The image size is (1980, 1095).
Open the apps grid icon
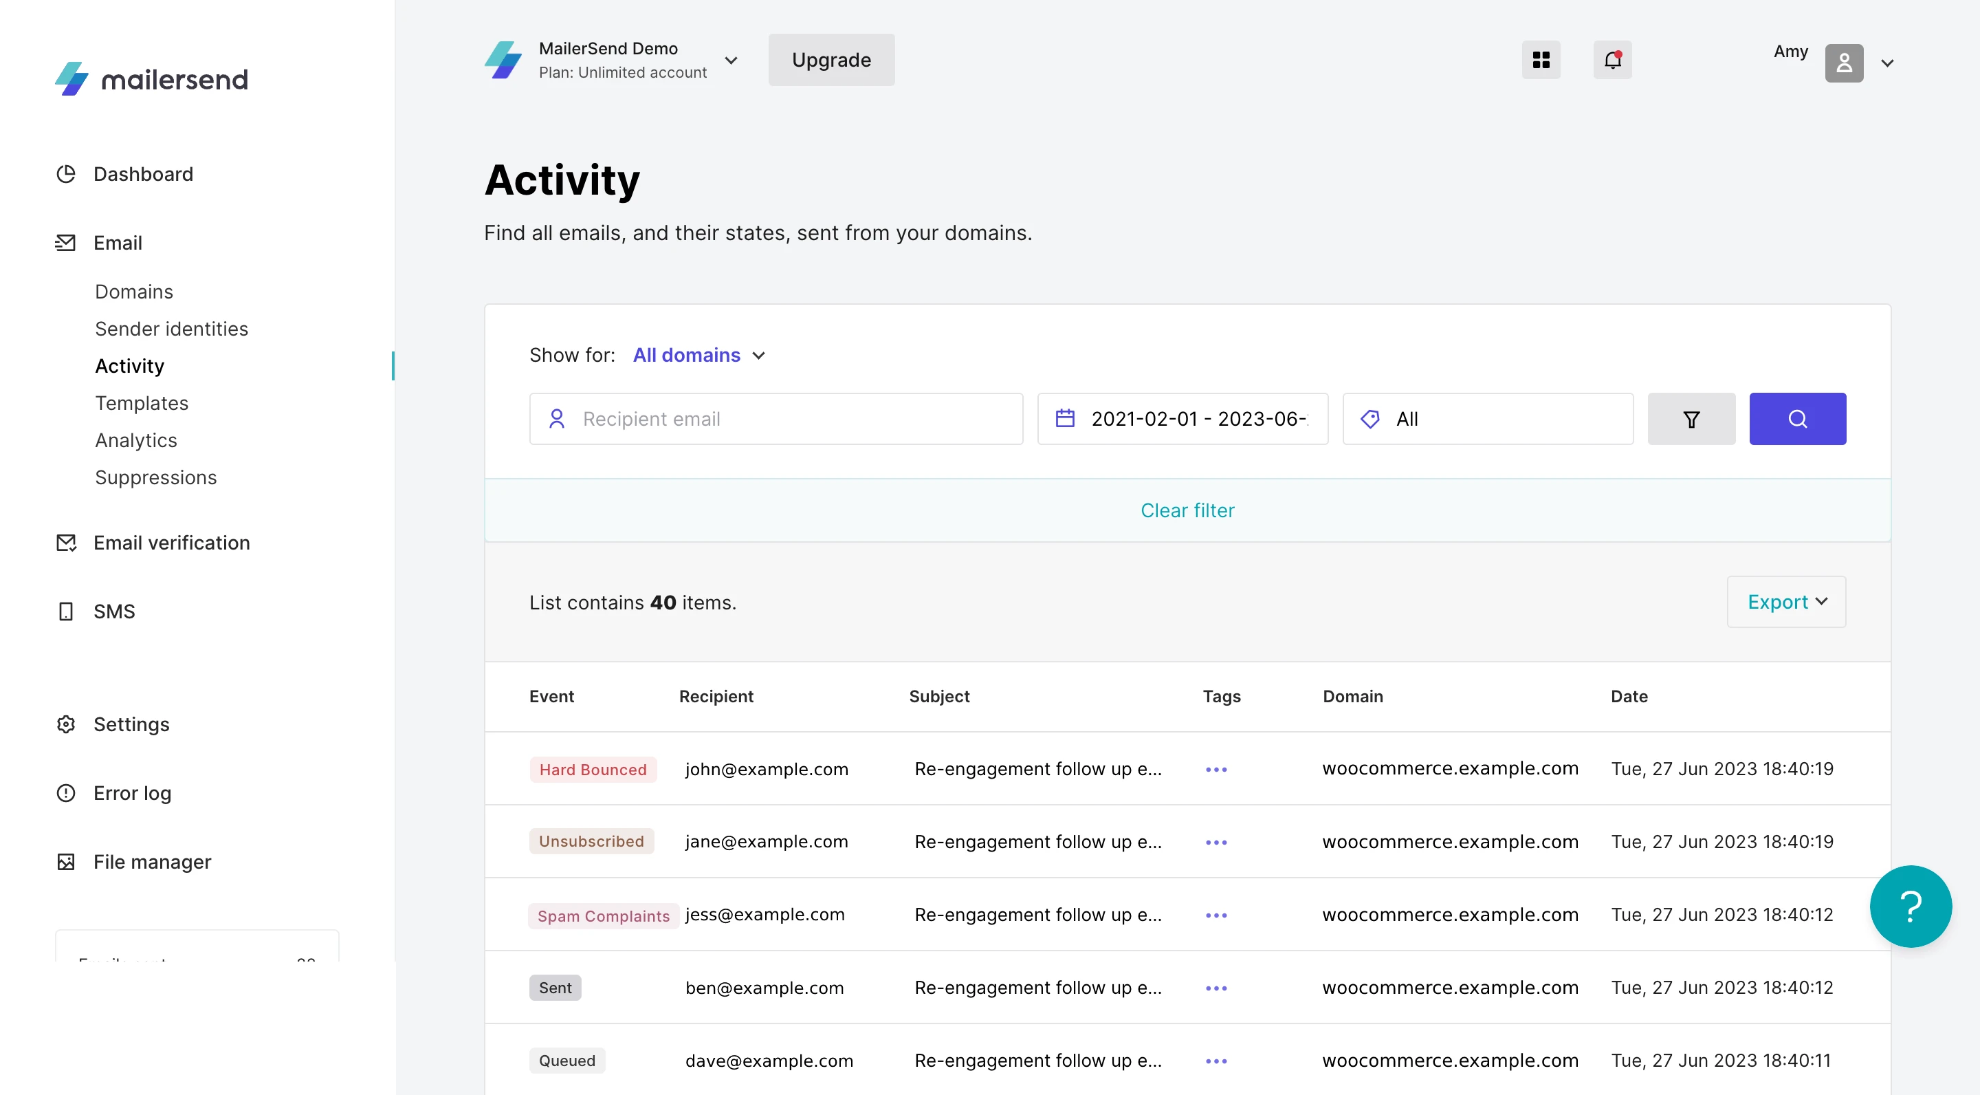(x=1540, y=60)
